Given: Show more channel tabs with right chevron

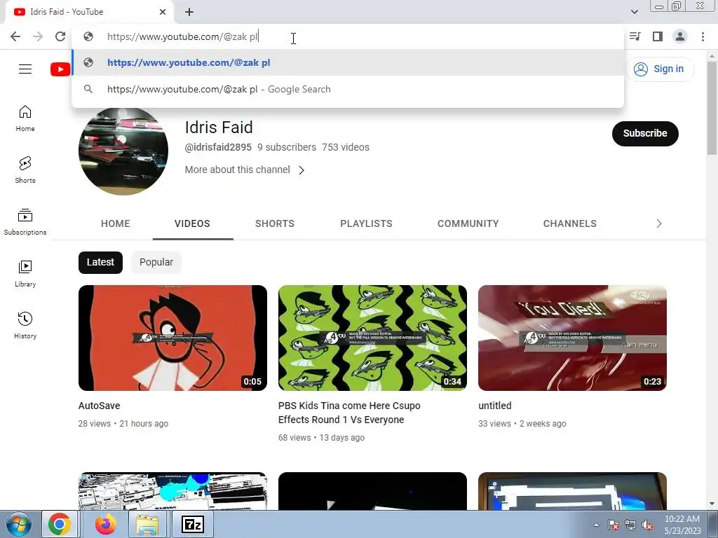Looking at the screenshot, I should click(x=659, y=223).
